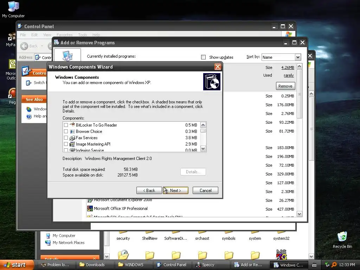The height and width of the screenshot is (270, 360).
Task: Switch to WINDOWS taskbar button
Action: pos(134,265)
